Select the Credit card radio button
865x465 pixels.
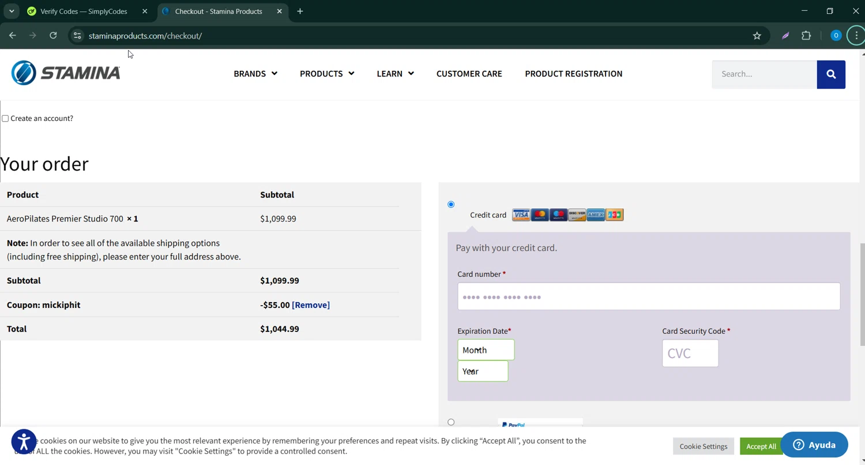[451, 204]
